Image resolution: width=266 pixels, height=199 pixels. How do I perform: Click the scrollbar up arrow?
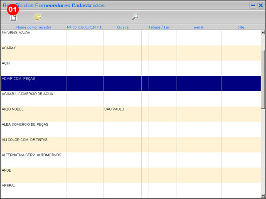[263, 32]
